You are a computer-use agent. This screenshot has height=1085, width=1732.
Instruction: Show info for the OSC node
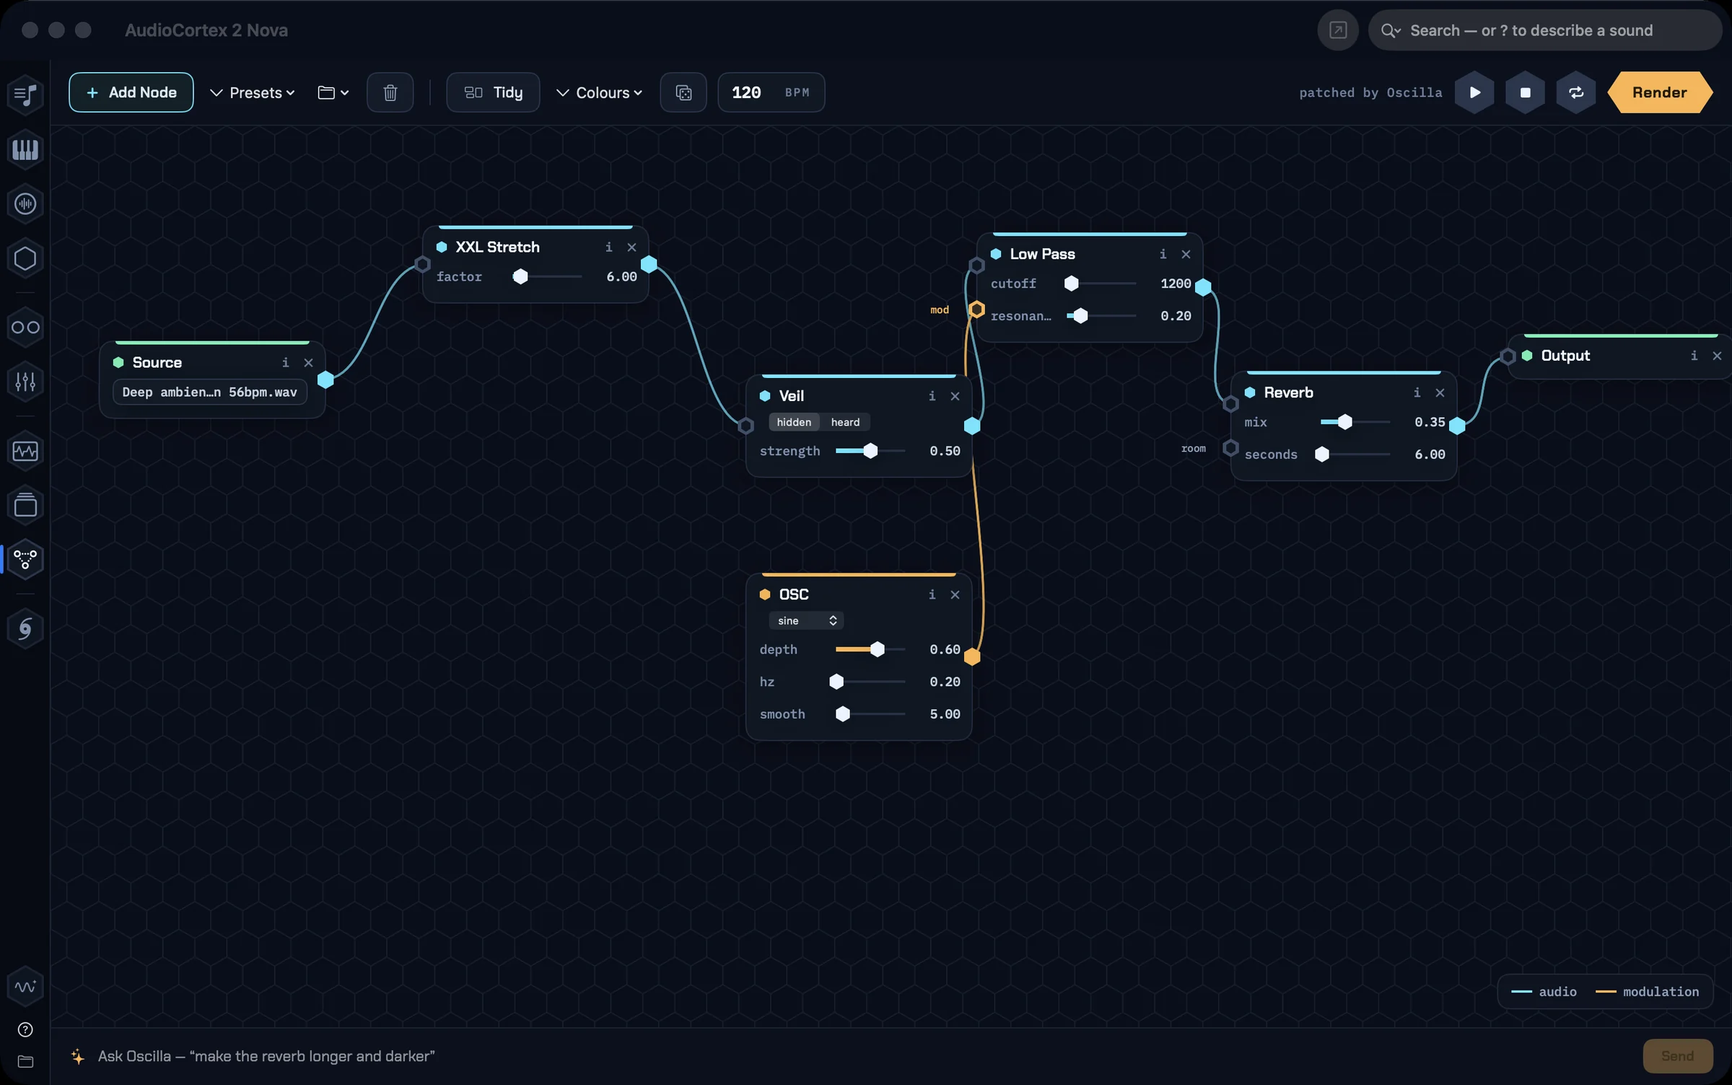coord(932,594)
